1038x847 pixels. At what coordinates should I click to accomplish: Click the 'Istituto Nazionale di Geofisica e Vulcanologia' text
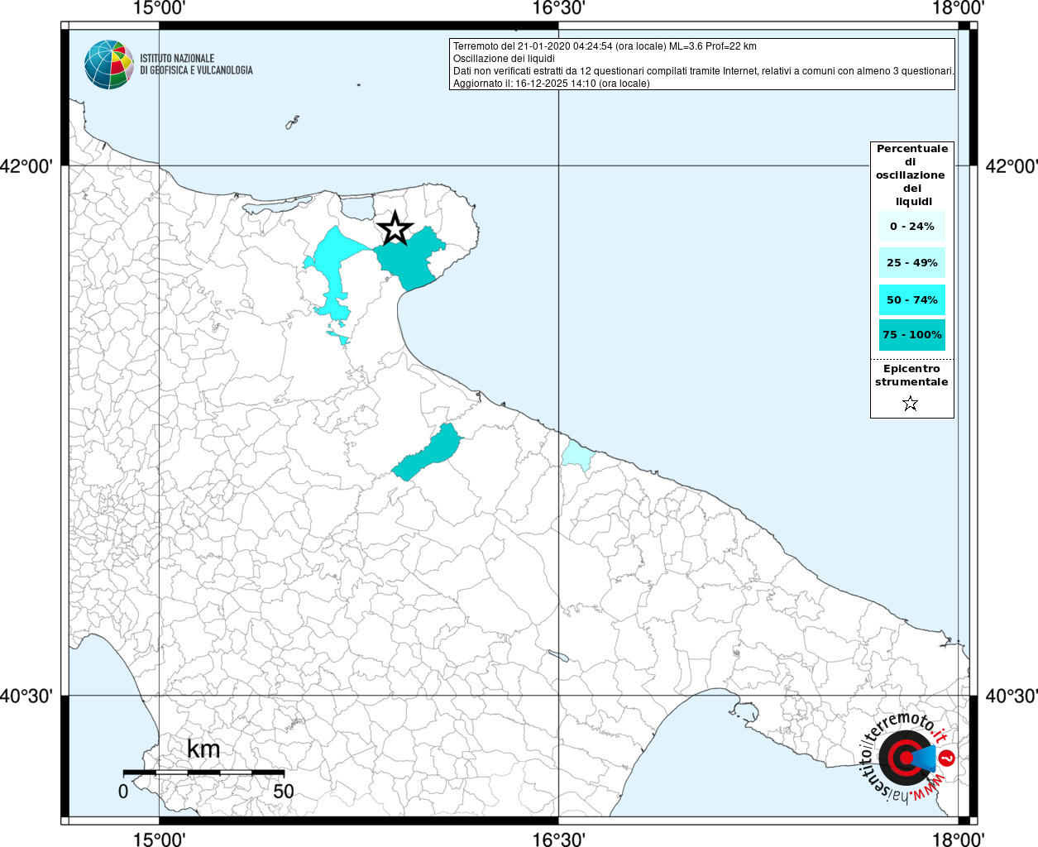pyautogui.click(x=196, y=65)
